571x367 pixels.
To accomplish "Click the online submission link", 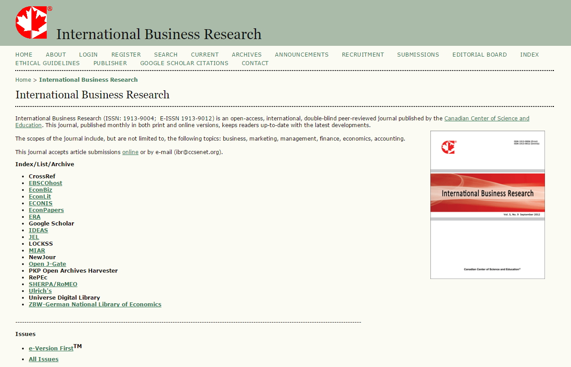I will pos(130,152).
